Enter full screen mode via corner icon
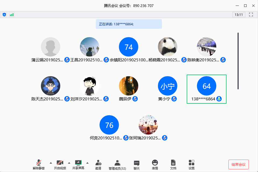Screen dimensions: 258x172 (x=251, y=15)
